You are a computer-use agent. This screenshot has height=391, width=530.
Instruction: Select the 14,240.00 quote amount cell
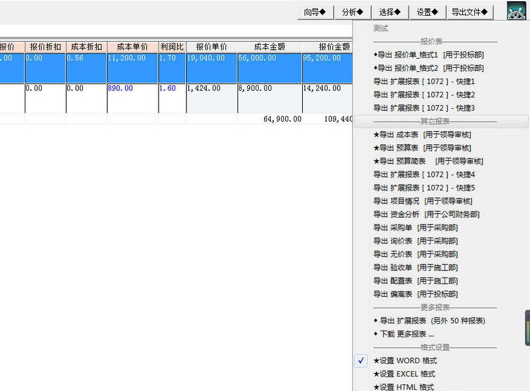[x=328, y=98]
